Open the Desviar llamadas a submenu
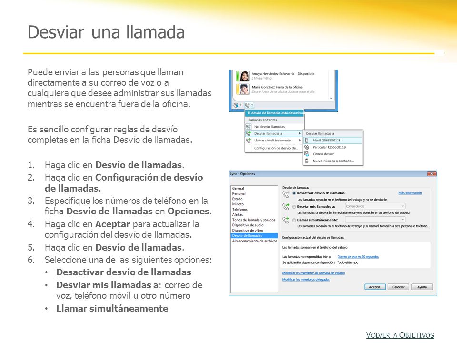Image resolution: width=457 pixels, height=343 pixels. click(x=274, y=133)
